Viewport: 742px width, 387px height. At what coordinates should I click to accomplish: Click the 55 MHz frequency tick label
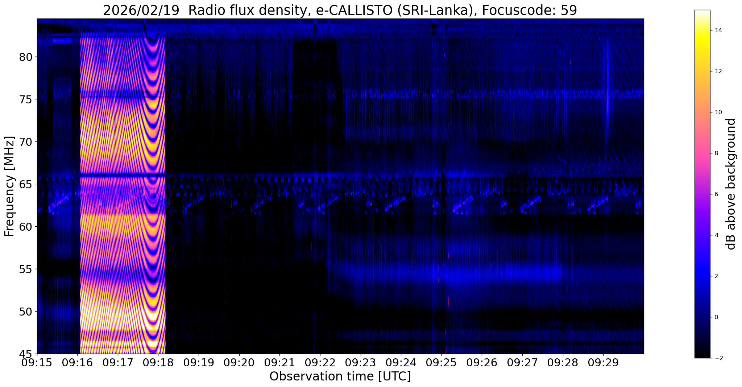25,269
